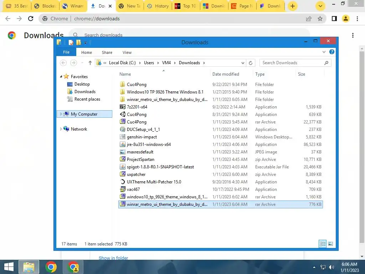
Task: Select the Cuc4Pong rar archive icon
Action: (x=123, y=122)
